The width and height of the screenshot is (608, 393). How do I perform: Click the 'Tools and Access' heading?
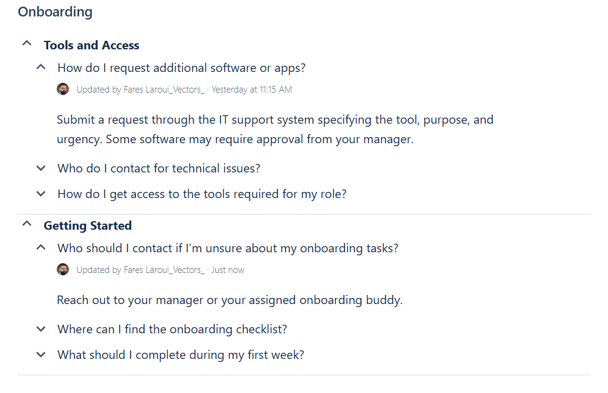click(91, 45)
